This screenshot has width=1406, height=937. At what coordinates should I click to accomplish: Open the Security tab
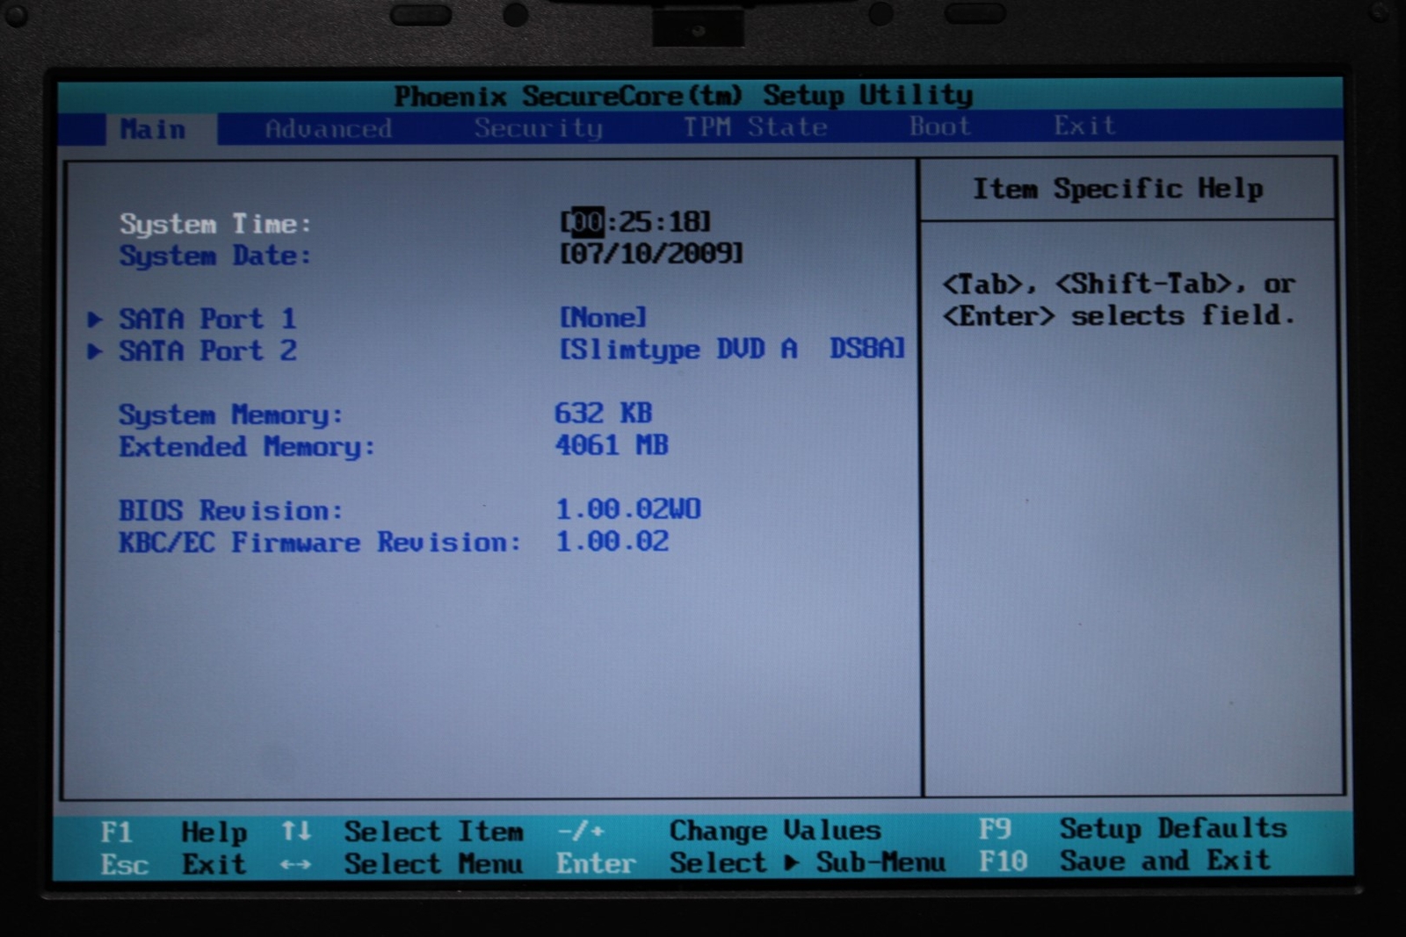pyautogui.click(x=538, y=128)
